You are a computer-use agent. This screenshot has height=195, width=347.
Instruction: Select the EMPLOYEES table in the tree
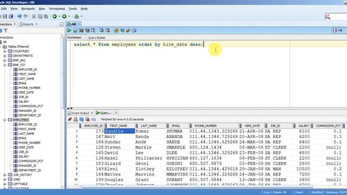point(21,120)
